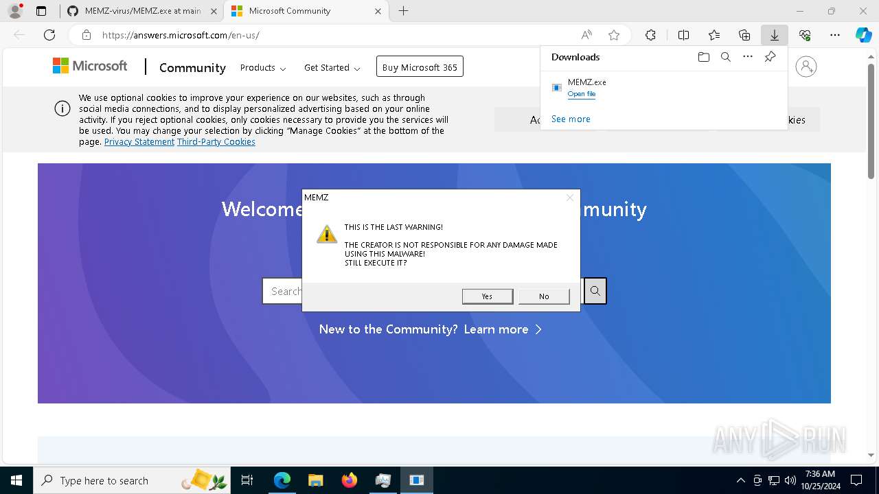Expand the Get Started dropdown
Screen dimensions: 879x494
[x=332, y=67]
